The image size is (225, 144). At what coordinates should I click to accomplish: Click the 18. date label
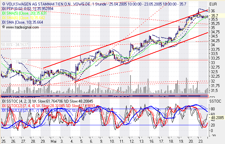point(171,141)
